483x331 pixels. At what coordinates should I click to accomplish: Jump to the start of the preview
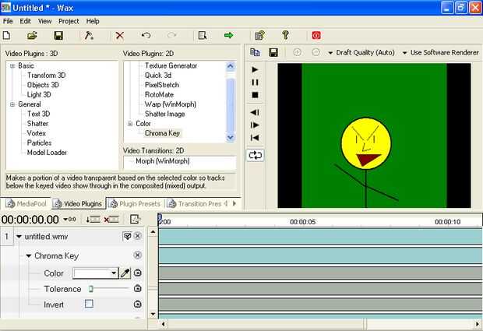pos(255,138)
